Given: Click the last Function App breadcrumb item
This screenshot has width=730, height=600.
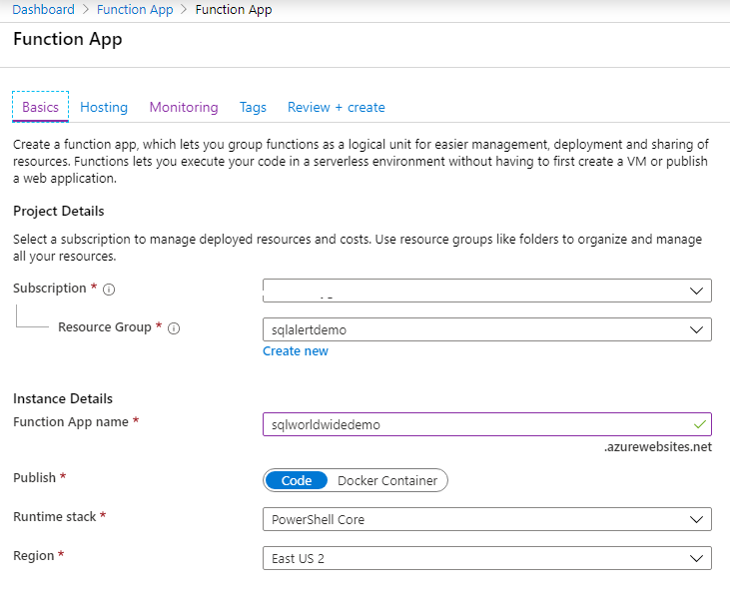Looking at the screenshot, I should [x=234, y=10].
